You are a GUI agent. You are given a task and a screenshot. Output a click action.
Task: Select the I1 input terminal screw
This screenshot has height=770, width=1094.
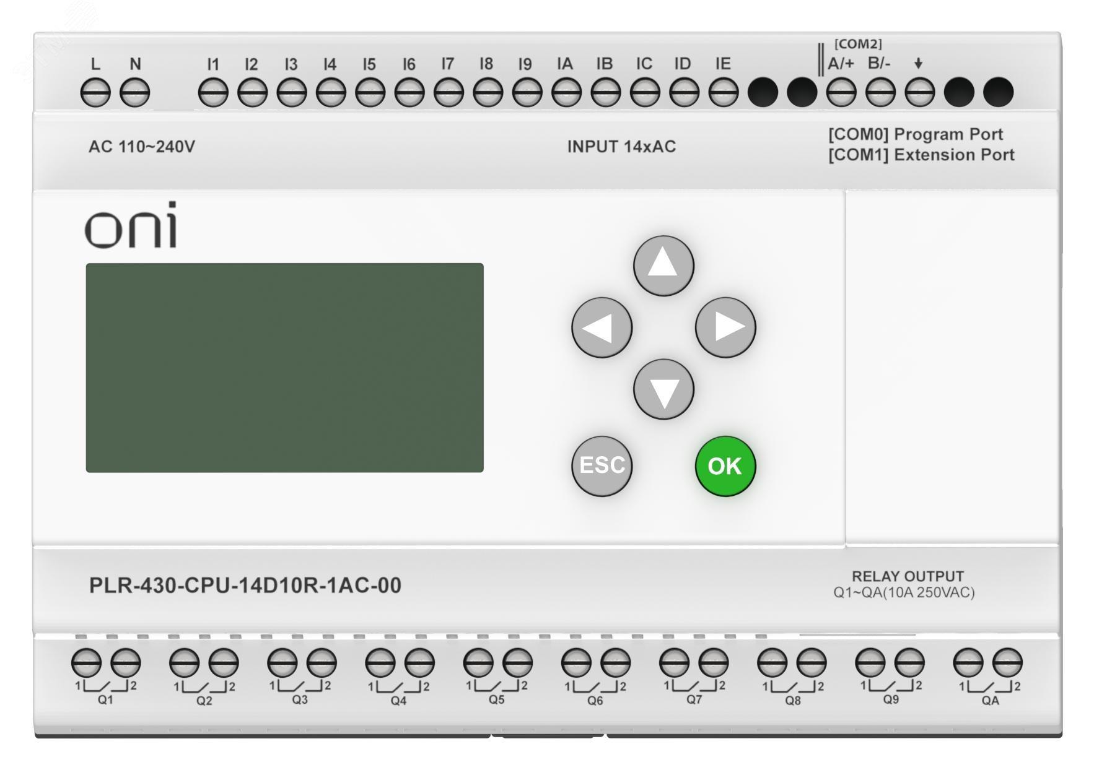click(x=213, y=93)
